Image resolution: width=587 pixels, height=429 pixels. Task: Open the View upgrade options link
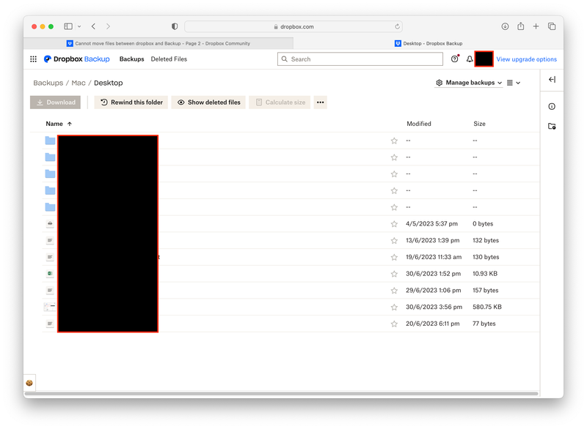[x=526, y=59]
